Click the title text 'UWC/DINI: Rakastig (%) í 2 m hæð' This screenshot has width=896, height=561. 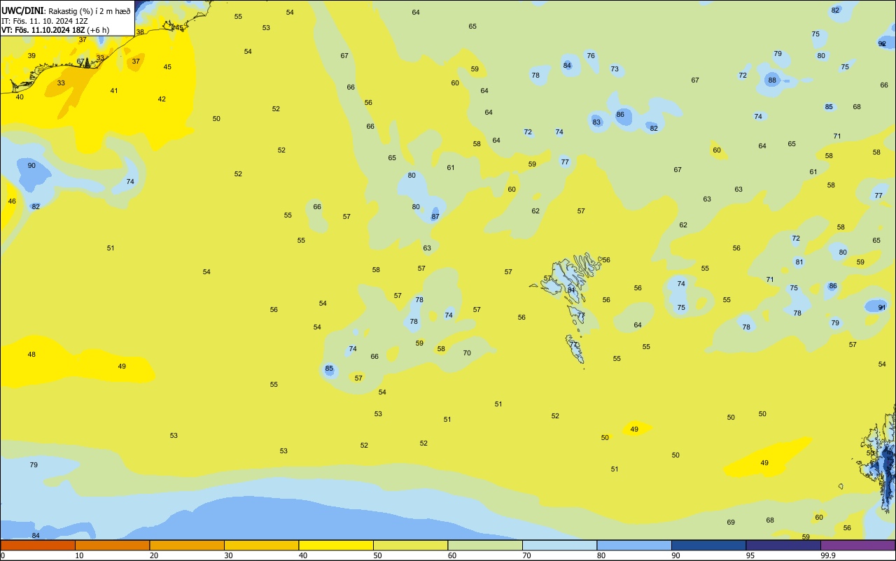pos(66,11)
